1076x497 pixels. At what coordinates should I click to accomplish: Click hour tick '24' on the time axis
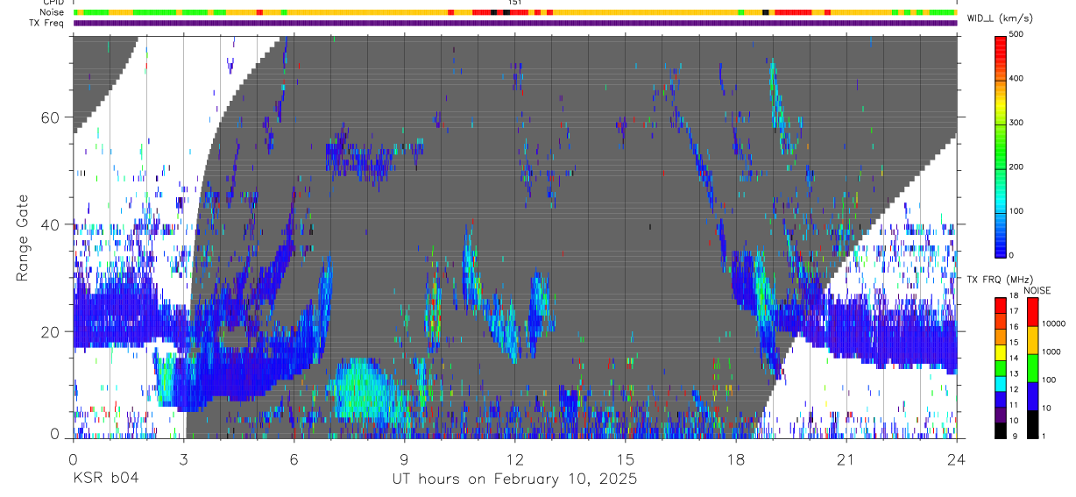(x=957, y=459)
